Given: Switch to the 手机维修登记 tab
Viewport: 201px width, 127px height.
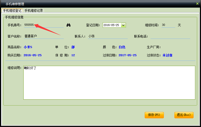Looking at the screenshot, I should pyautogui.click(x=12, y=10).
